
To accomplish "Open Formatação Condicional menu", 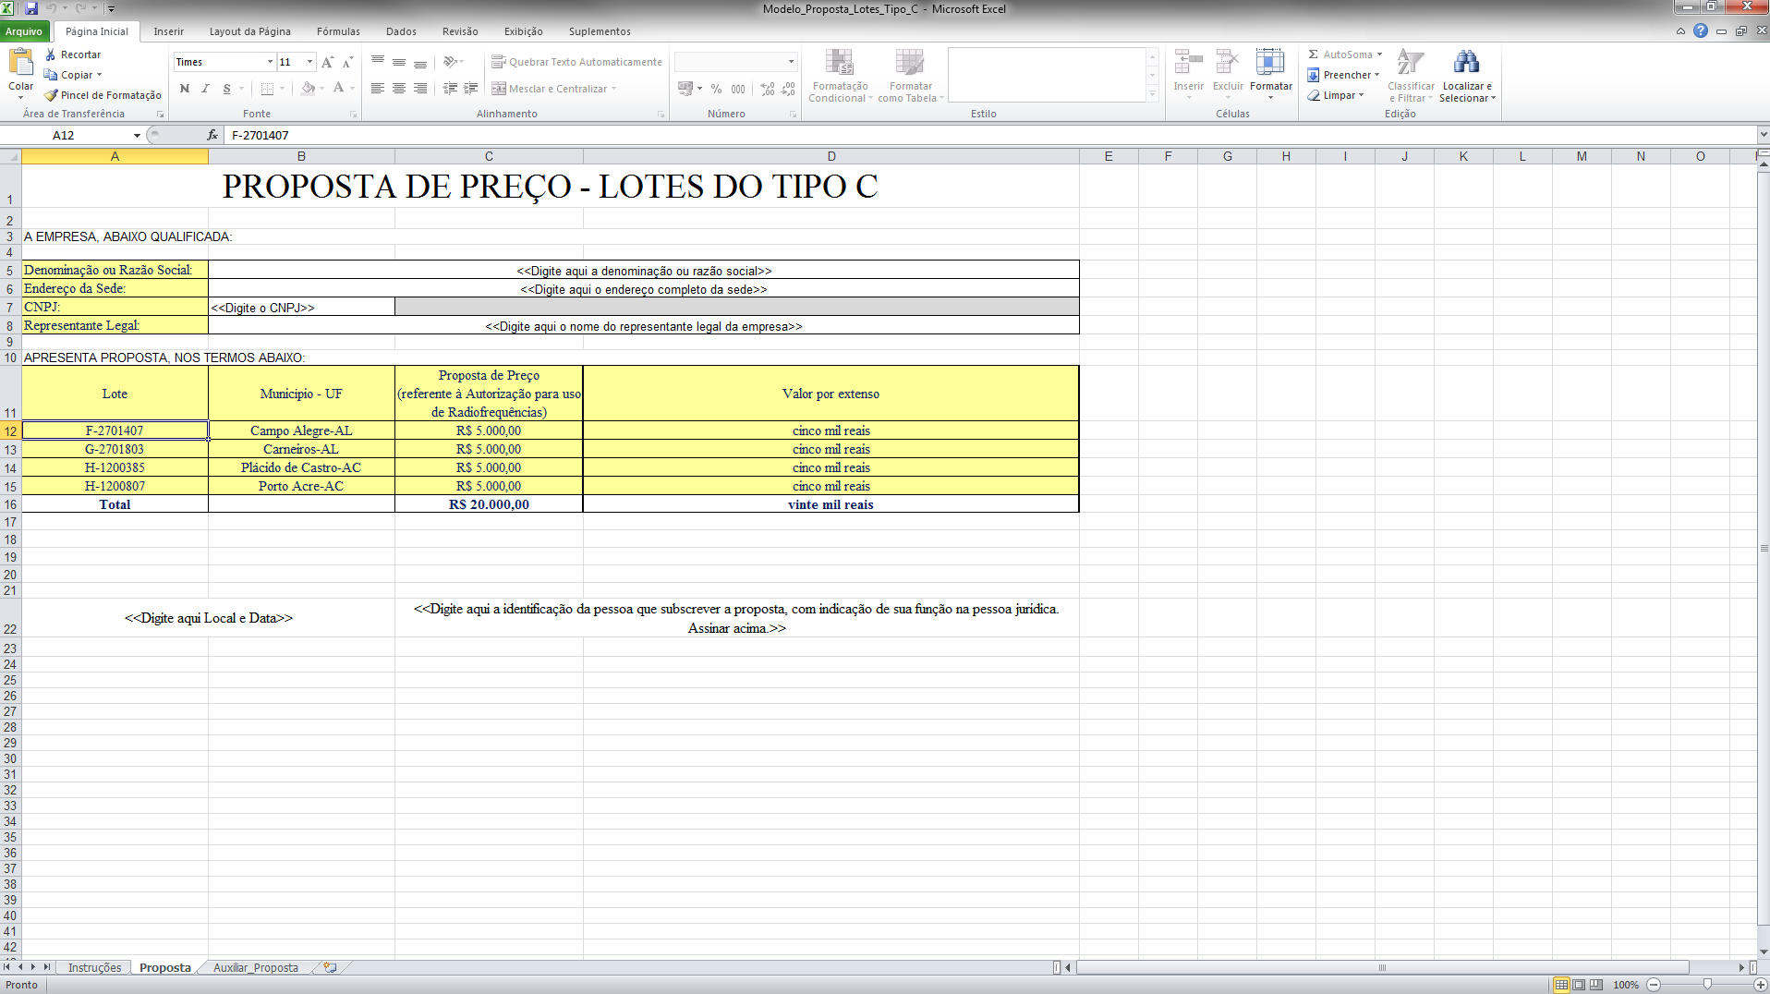I will tap(840, 76).
